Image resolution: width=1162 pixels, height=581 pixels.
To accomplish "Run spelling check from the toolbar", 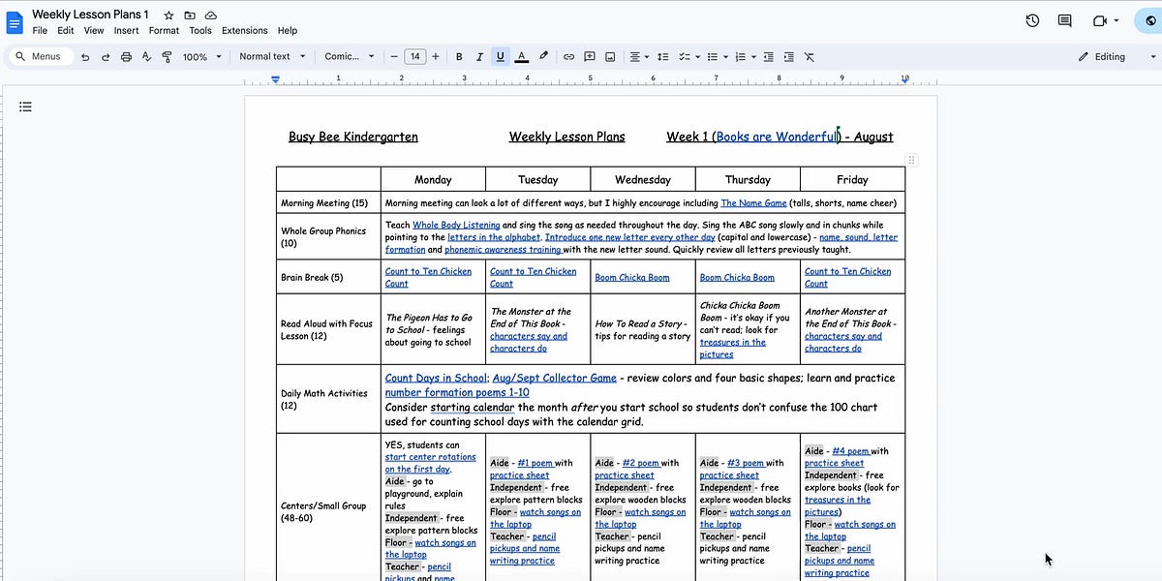I will click(x=146, y=56).
